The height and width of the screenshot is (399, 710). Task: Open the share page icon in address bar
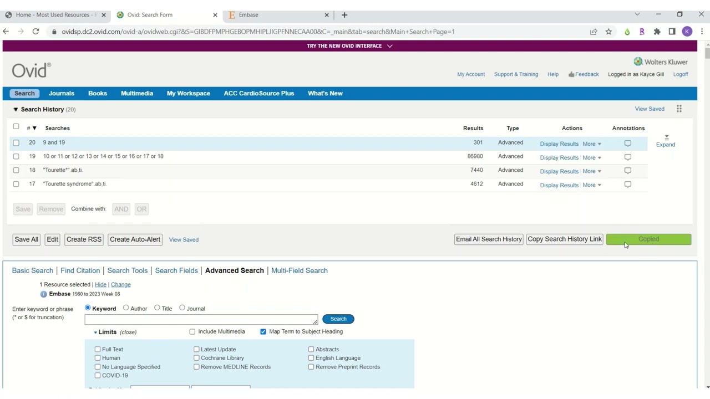[x=594, y=32]
